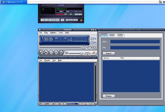Click Play in the classic dark Winamp player
The width and height of the screenshot is (165, 112).
46,20
